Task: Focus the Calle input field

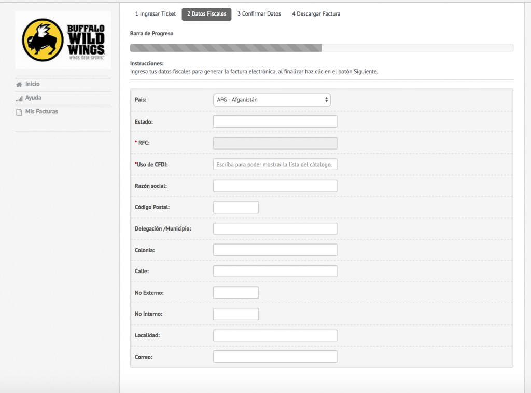Action: (x=275, y=272)
